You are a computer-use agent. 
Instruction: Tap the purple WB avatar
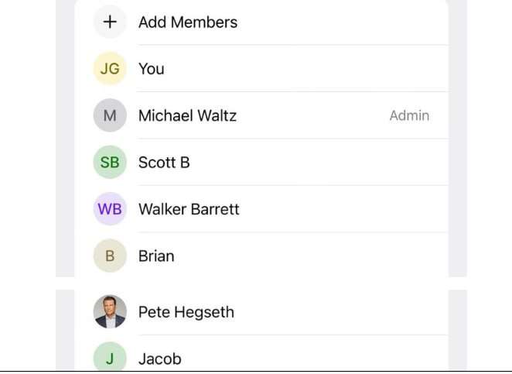coord(110,209)
